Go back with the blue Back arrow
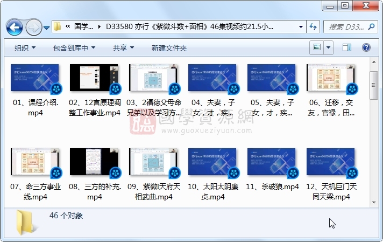The width and height of the screenshot is (383, 242). (15, 27)
